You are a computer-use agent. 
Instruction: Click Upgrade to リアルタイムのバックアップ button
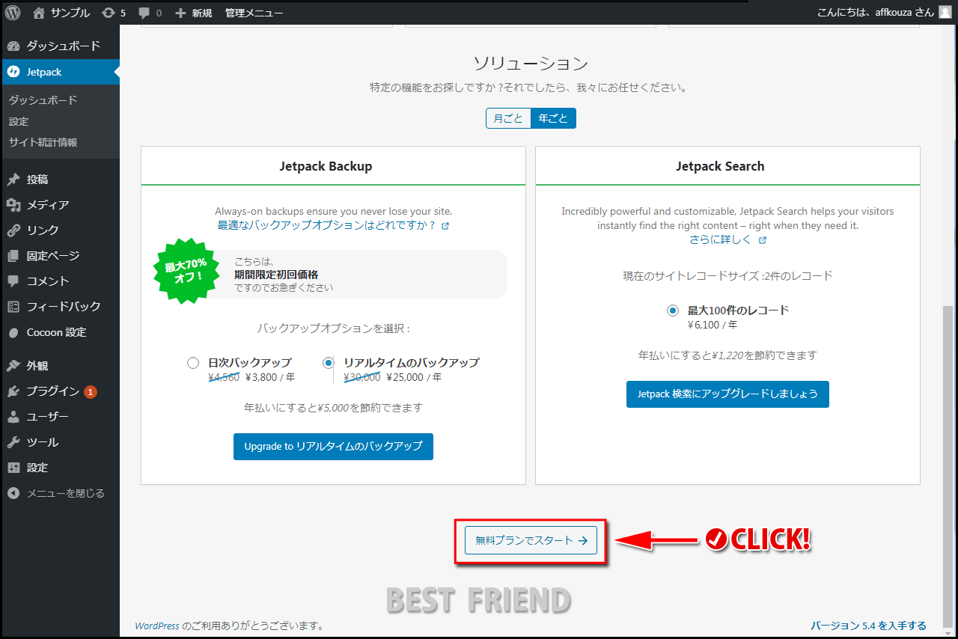click(333, 447)
